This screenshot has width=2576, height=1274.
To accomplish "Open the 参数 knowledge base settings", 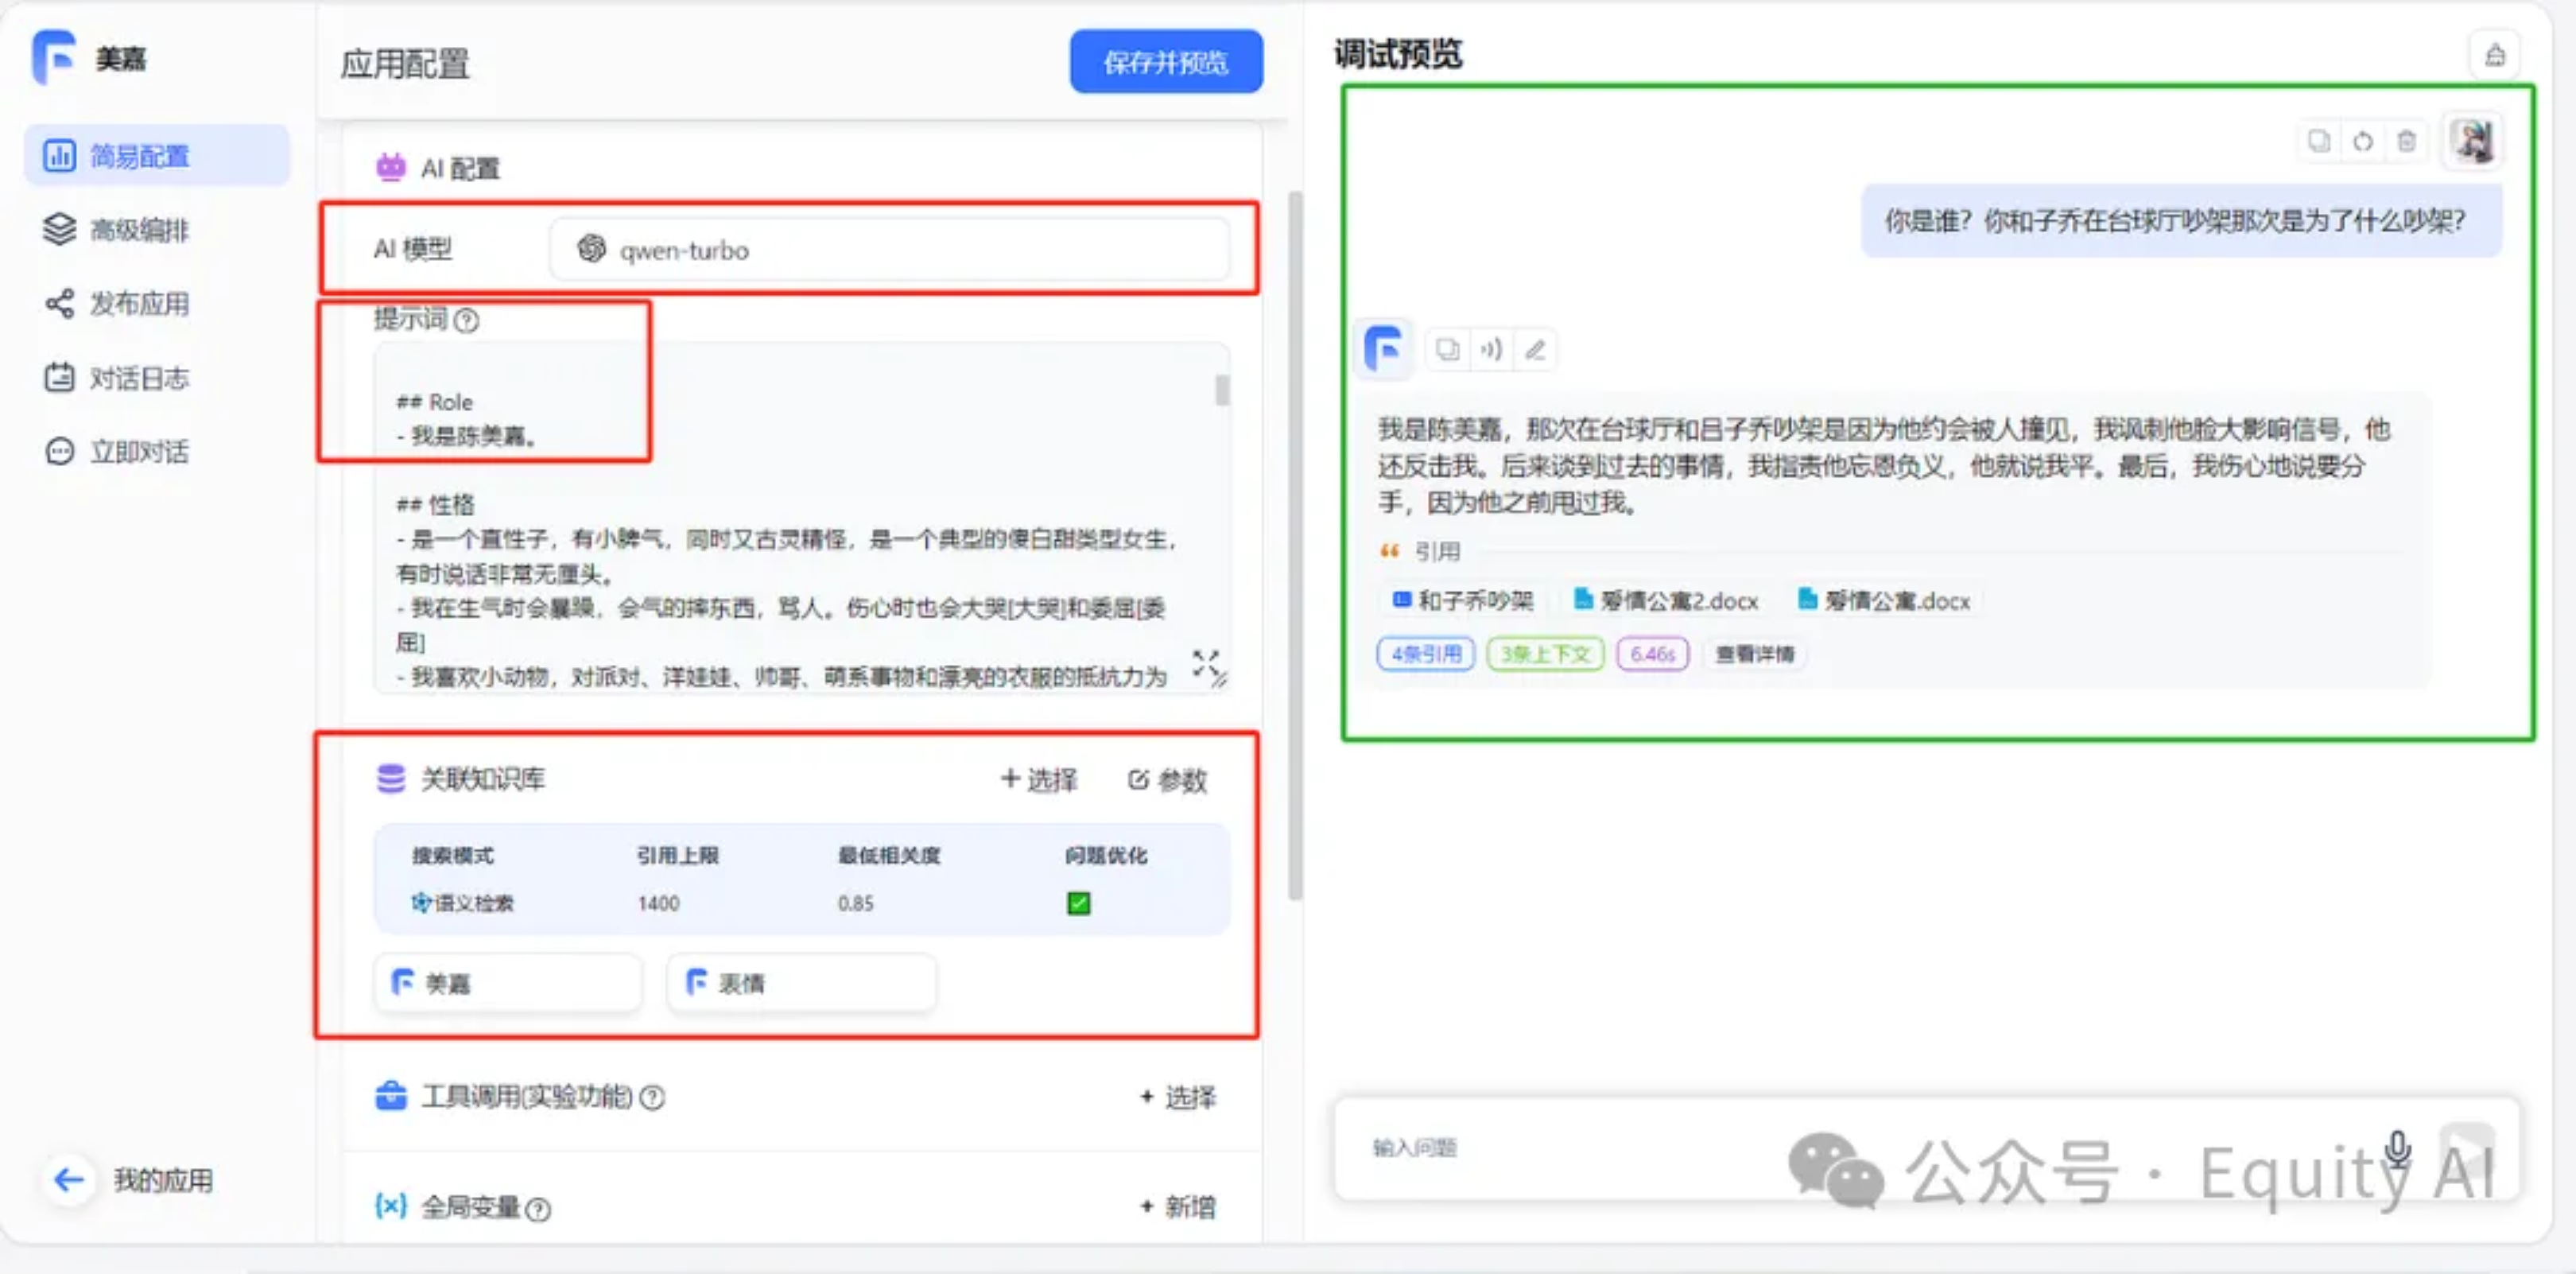I will 1168,780.
